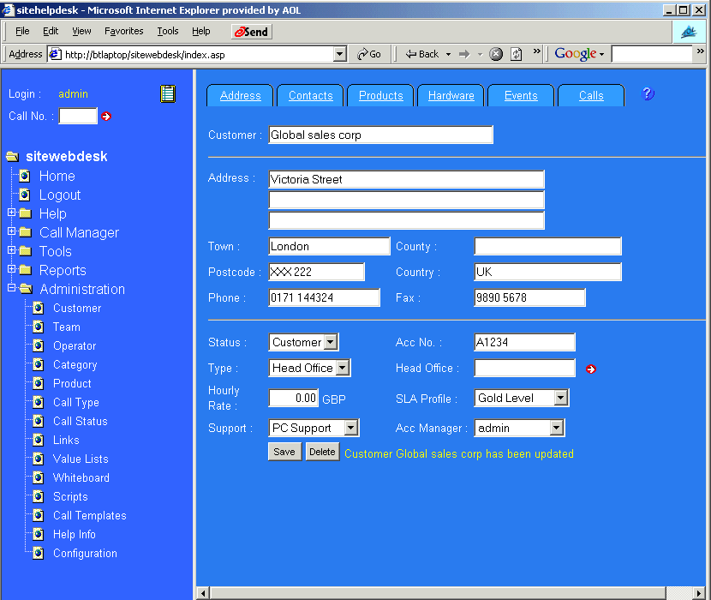Click the Back button in the toolbar

tap(422, 54)
